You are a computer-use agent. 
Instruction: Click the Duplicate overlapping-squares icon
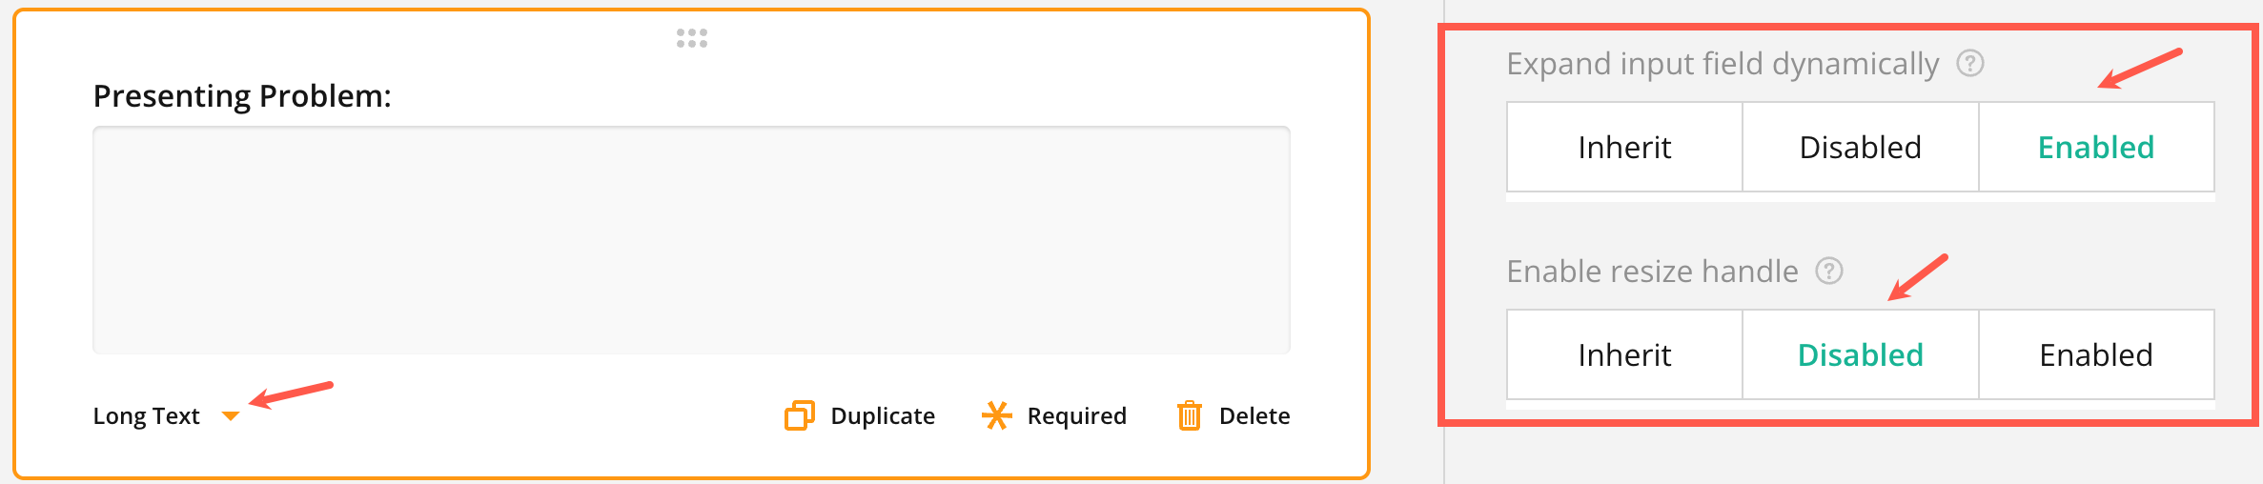pyautogui.click(x=799, y=415)
